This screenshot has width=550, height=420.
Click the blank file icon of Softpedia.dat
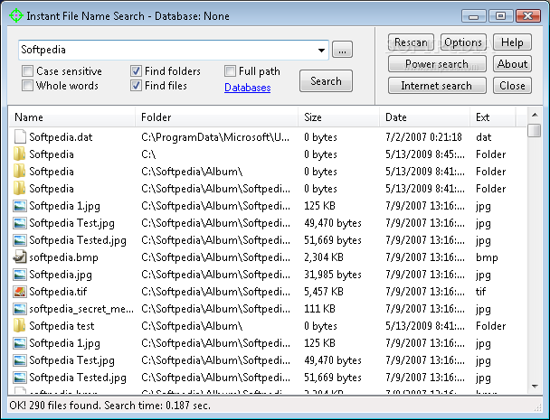20,136
